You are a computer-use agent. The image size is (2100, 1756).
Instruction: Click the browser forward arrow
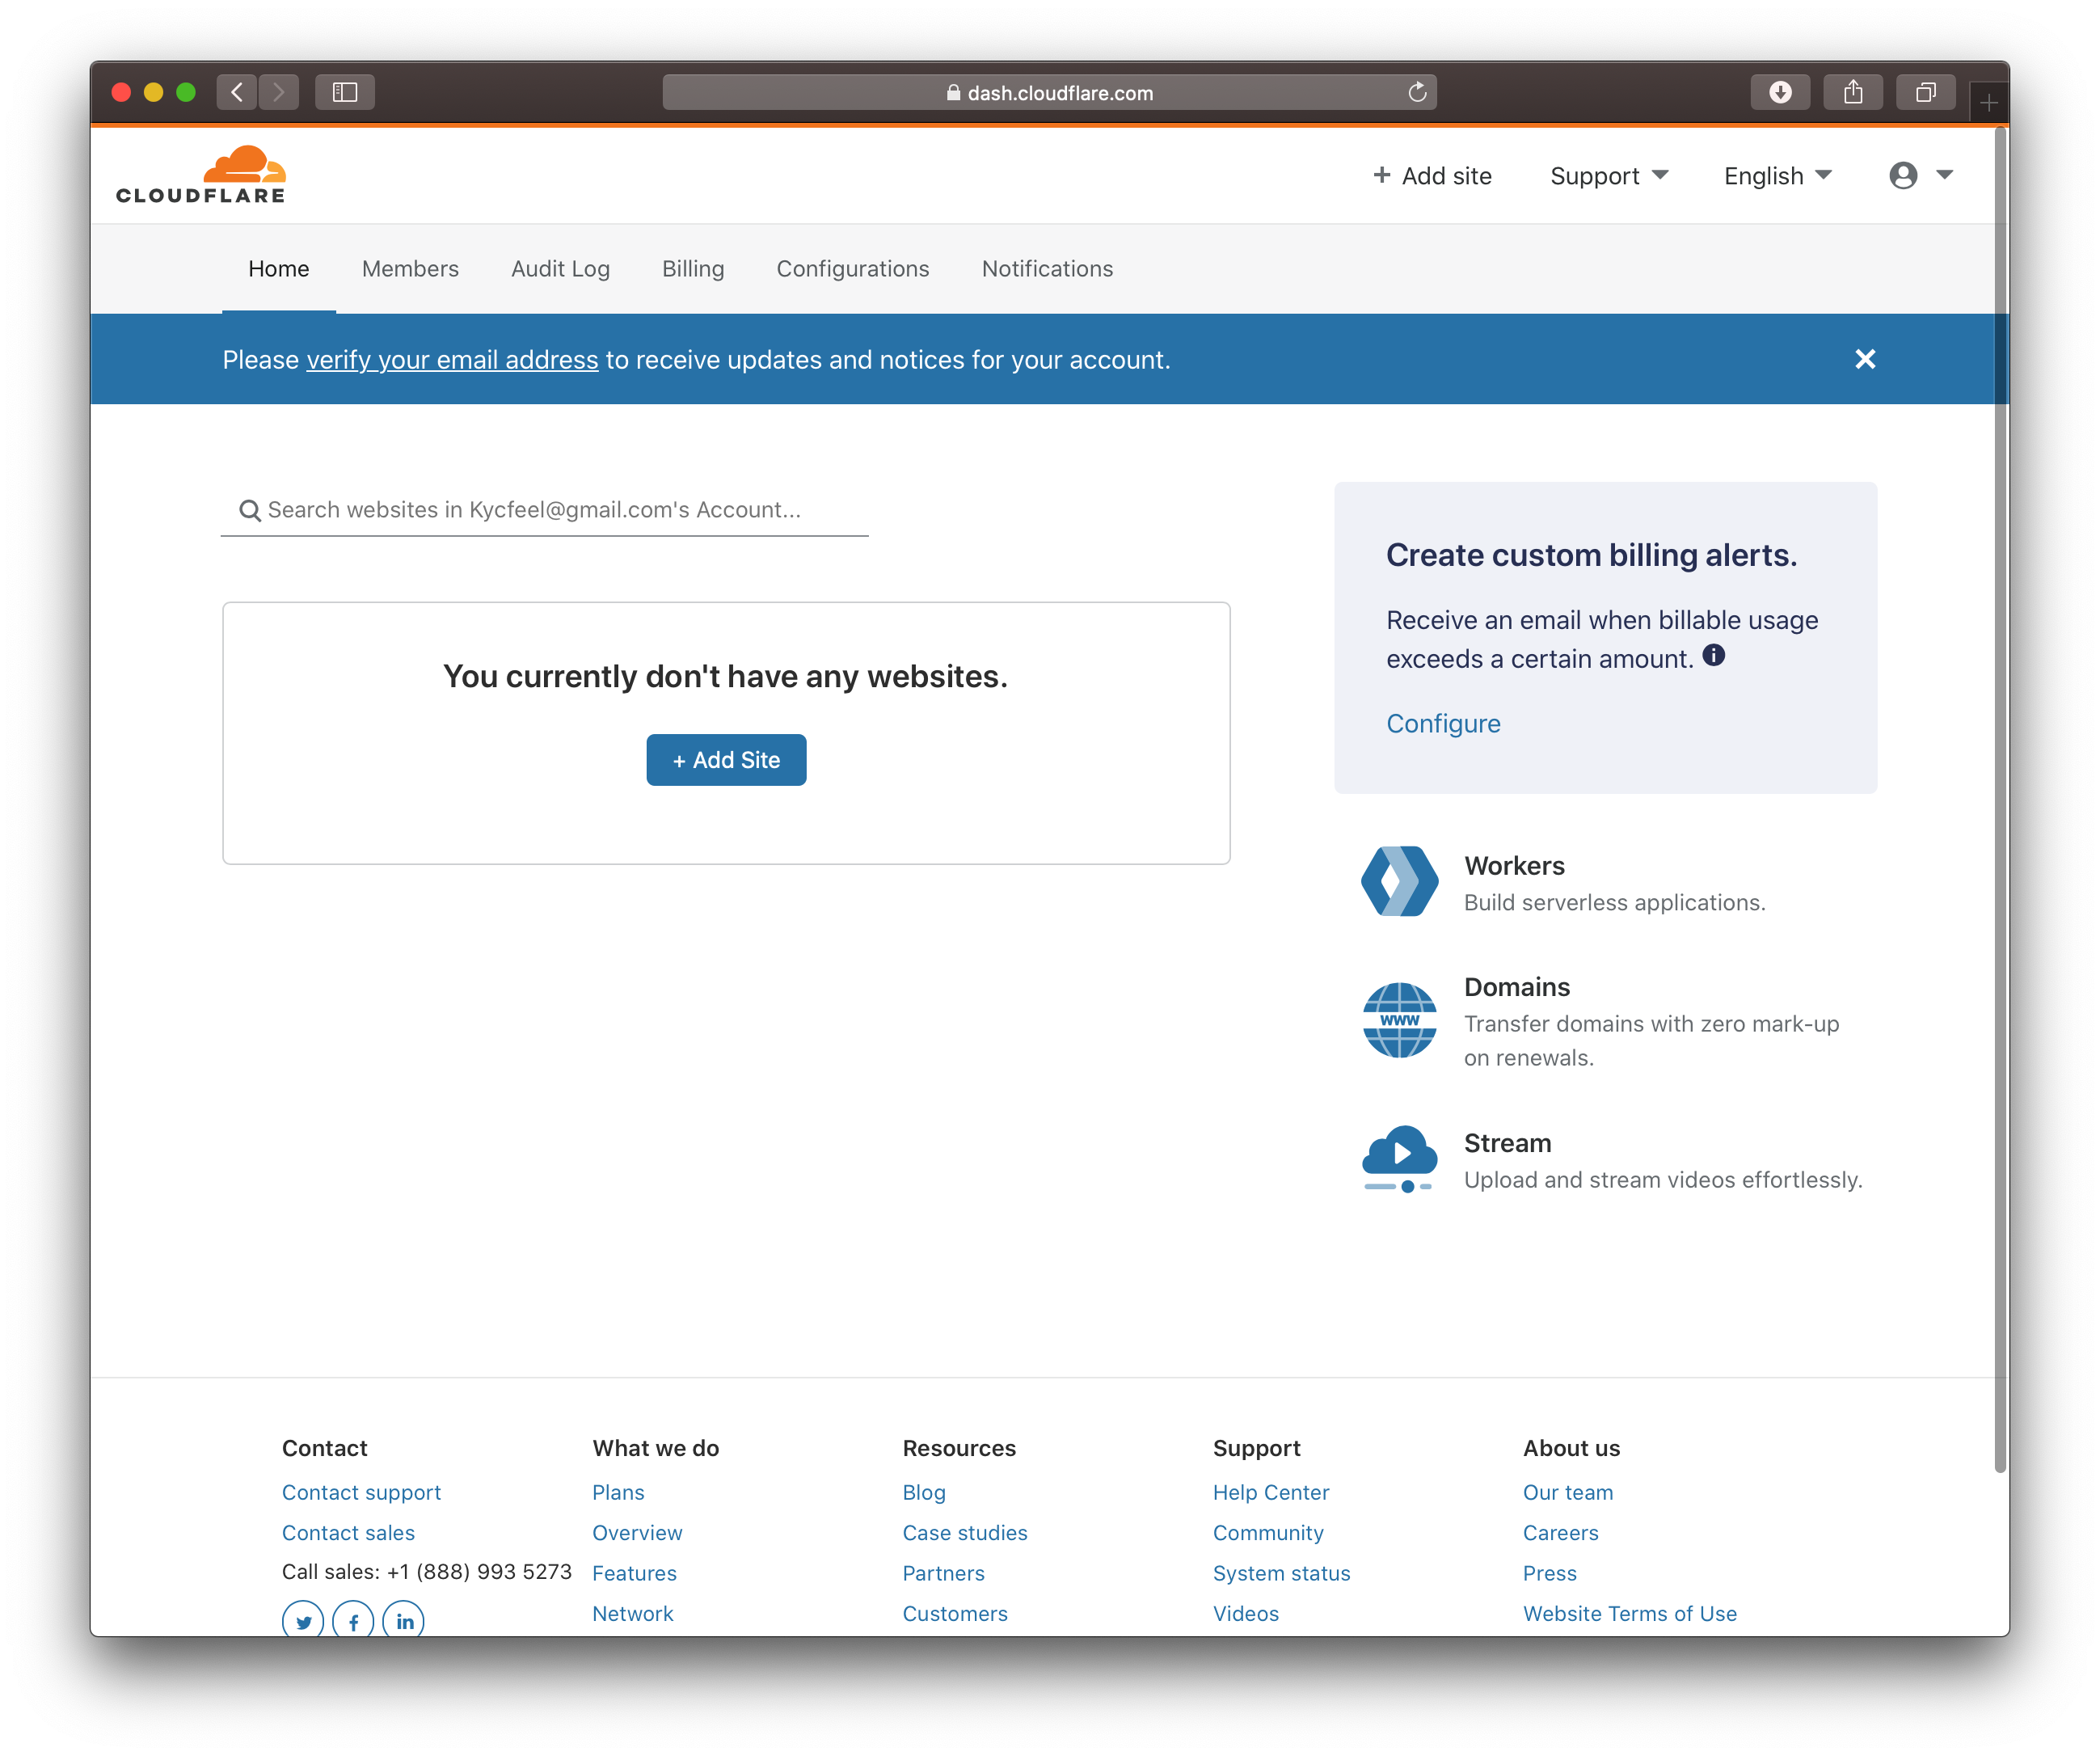[x=279, y=92]
